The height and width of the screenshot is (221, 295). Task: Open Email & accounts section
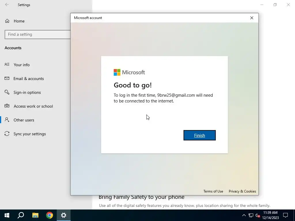click(29, 79)
